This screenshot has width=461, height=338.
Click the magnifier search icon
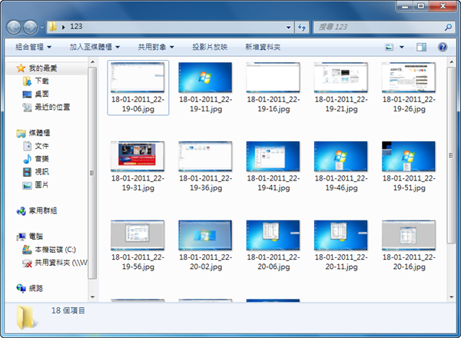pyautogui.click(x=448, y=27)
